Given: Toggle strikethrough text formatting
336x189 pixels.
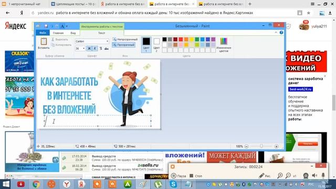Looking at the screenshot, I should coord(106,48).
